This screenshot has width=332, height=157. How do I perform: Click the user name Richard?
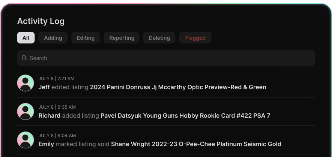(50, 116)
